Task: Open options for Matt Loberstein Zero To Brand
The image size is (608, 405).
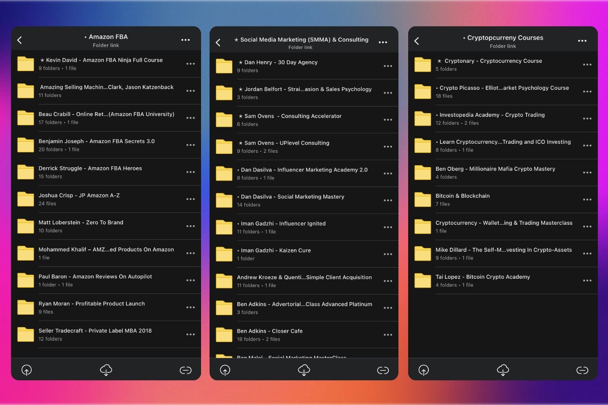Action: coord(191,226)
